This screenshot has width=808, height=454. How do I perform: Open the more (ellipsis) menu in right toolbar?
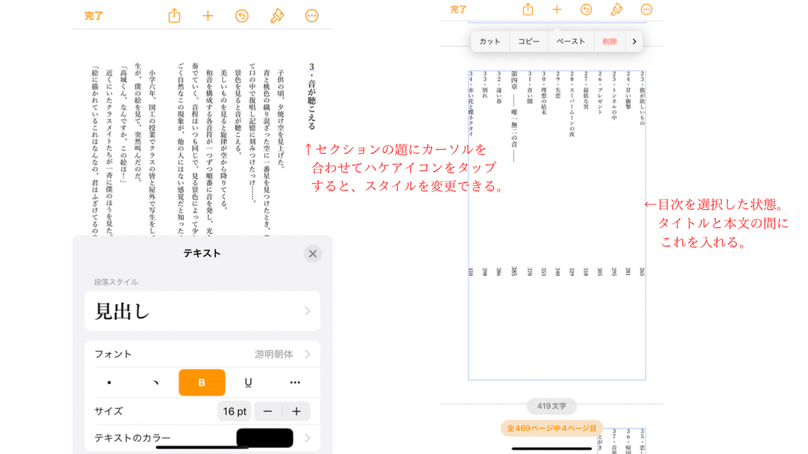click(x=646, y=9)
